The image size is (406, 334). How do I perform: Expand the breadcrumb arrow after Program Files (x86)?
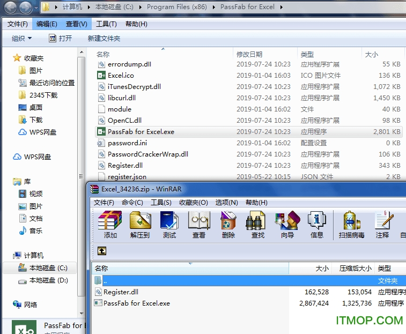[x=214, y=8]
